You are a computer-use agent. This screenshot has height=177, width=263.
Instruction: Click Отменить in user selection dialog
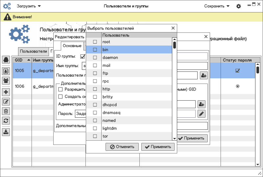pos(122,147)
